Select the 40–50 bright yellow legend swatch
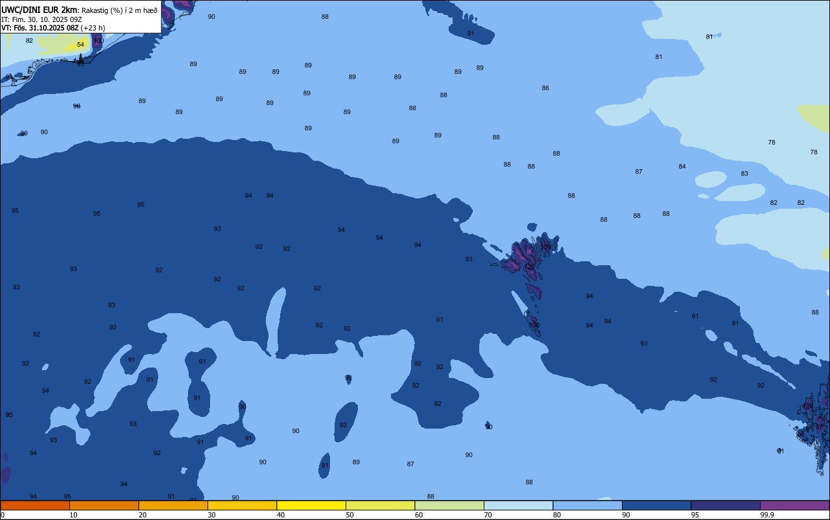Screen dimensions: 830x520 pos(311,505)
